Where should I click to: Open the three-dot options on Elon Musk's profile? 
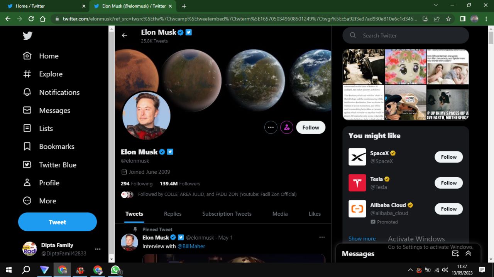[x=271, y=128]
